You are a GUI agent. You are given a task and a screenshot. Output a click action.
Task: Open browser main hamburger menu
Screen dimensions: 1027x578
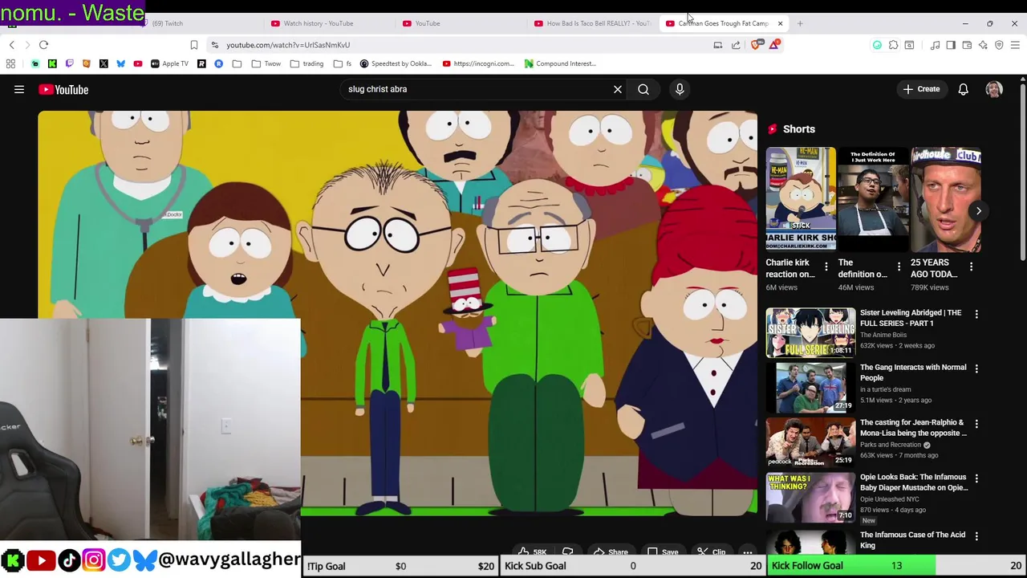pos(1015,45)
